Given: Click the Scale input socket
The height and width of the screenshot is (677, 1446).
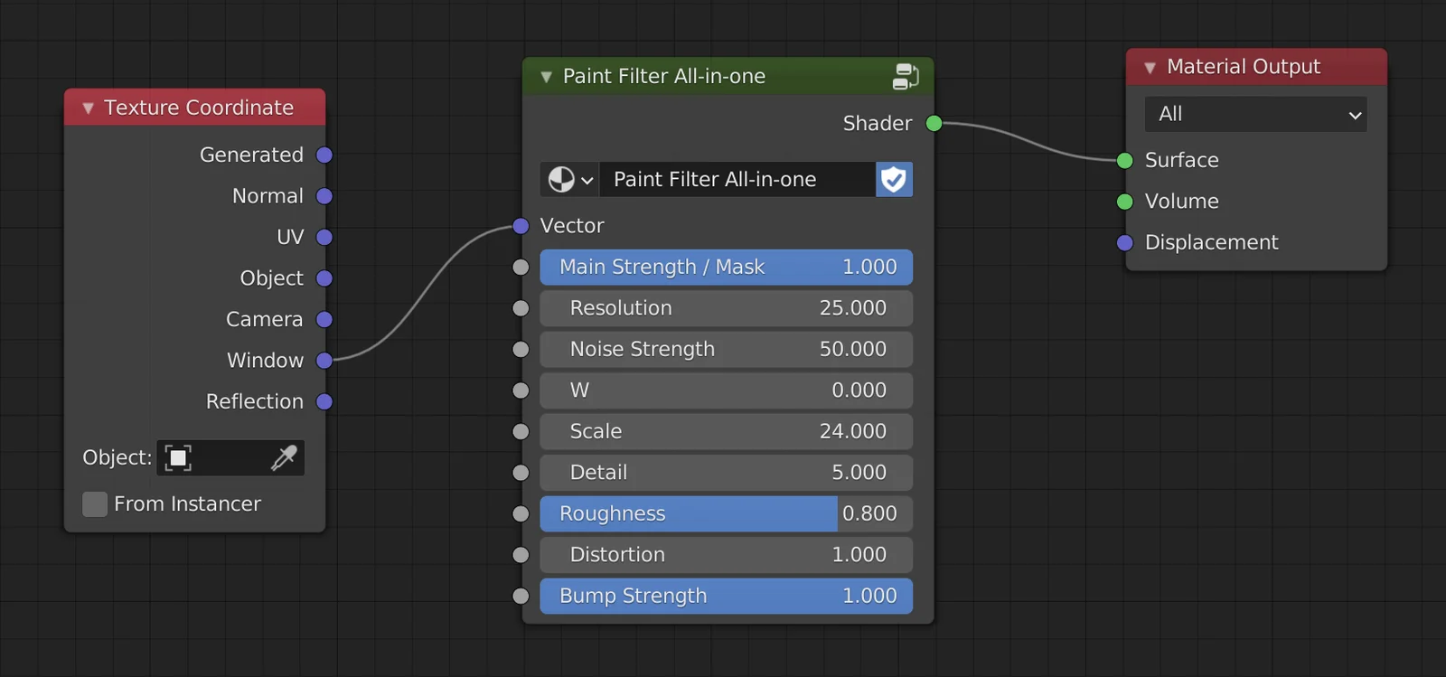Looking at the screenshot, I should (521, 432).
